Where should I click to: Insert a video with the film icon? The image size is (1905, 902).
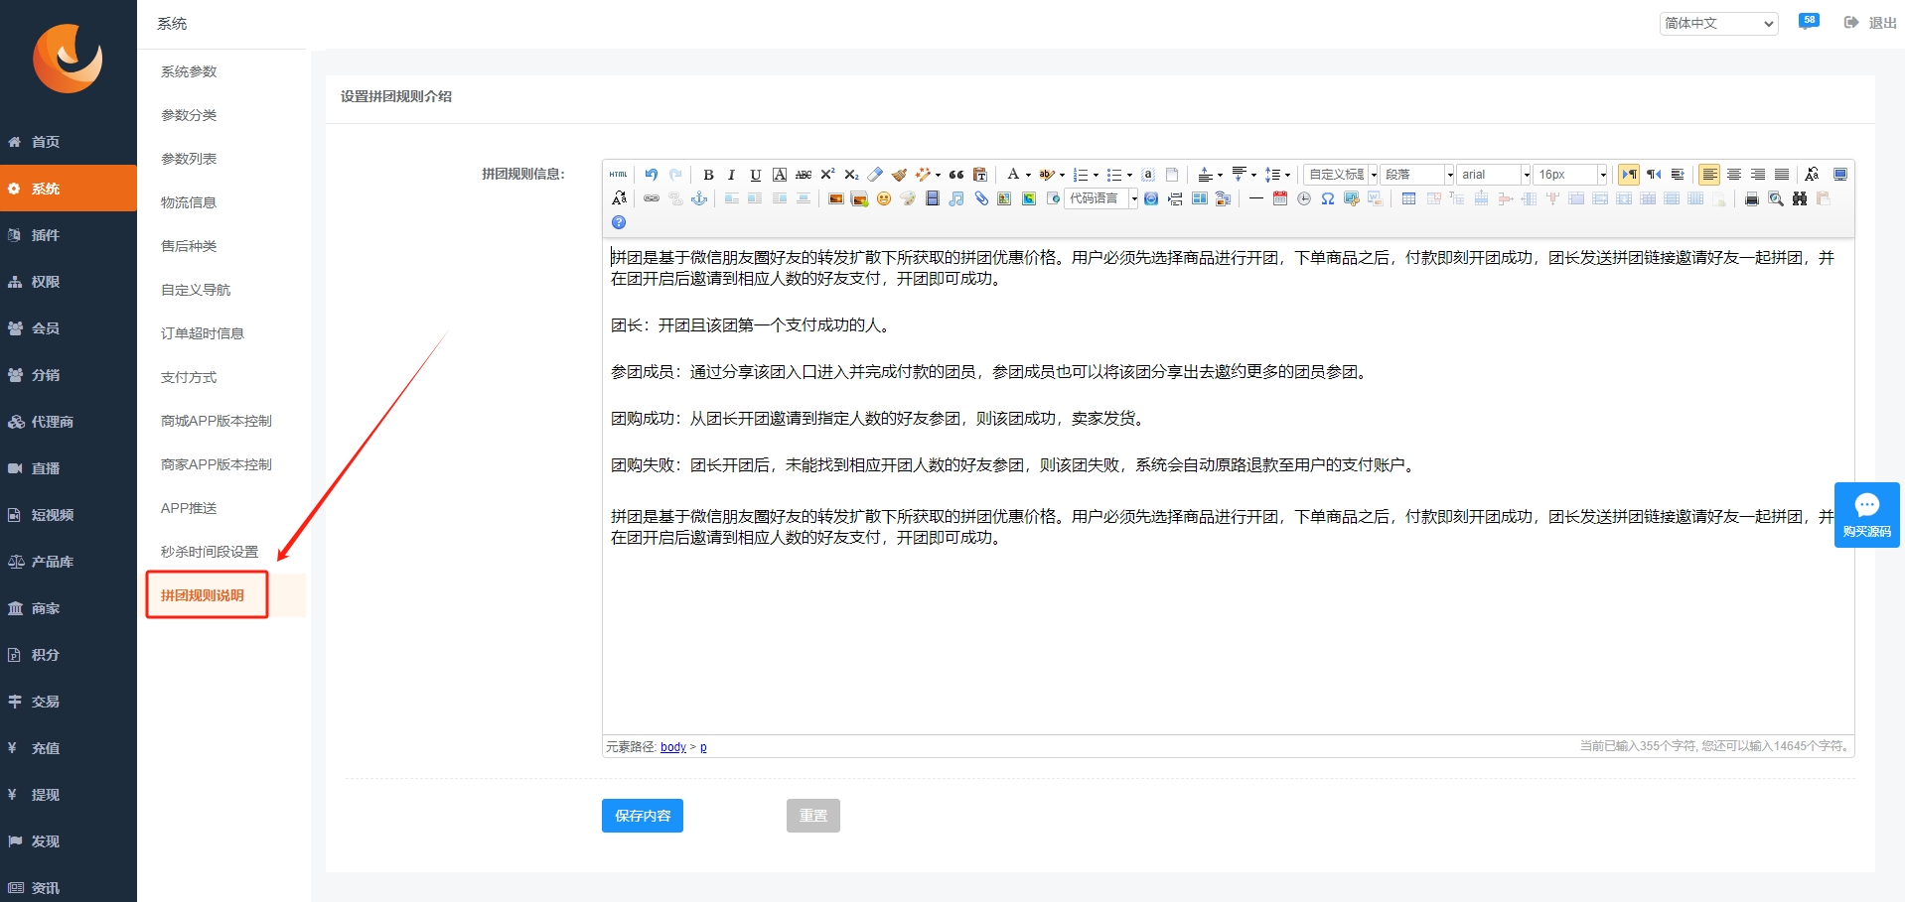click(x=933, y=198)
